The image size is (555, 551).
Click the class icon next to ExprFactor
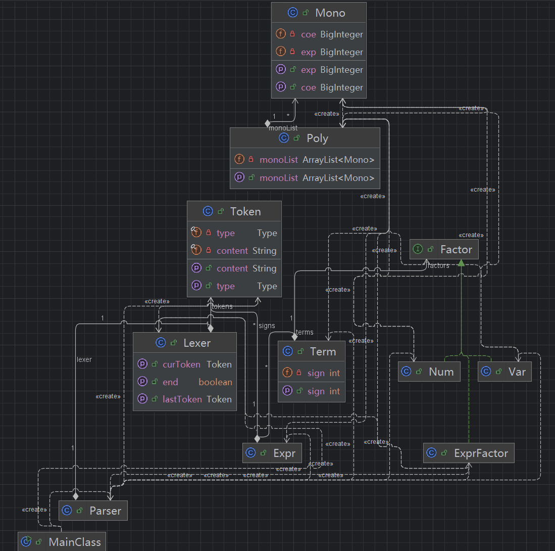pyautogui.click(x=431, y=453)
